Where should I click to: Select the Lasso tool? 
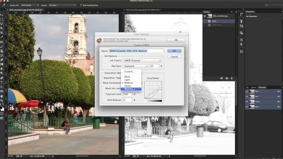click(2, 24)
